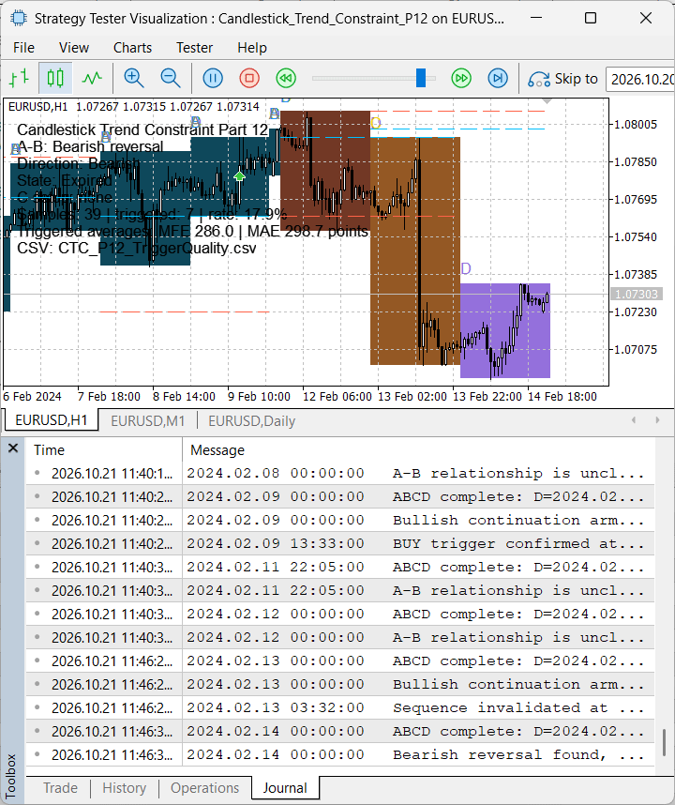Select the 2024.02.13 ABCD complete row
Viewport: 675px width, 805px height.
click(340, 661)
